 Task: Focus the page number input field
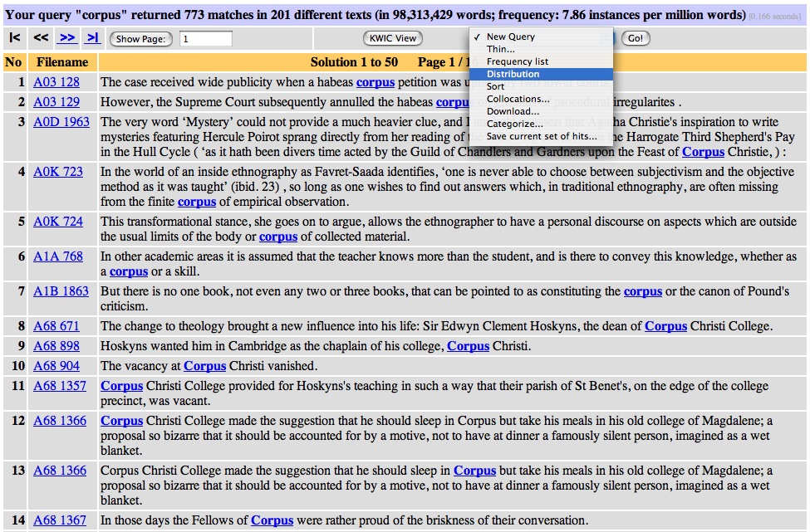point(205,39)
